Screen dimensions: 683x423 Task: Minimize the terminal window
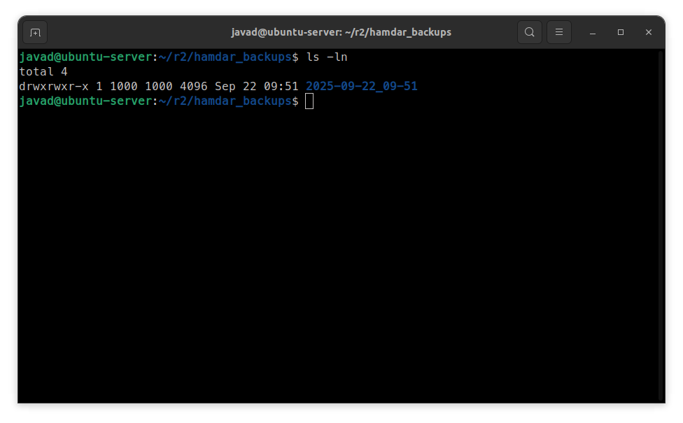point(593,32)
